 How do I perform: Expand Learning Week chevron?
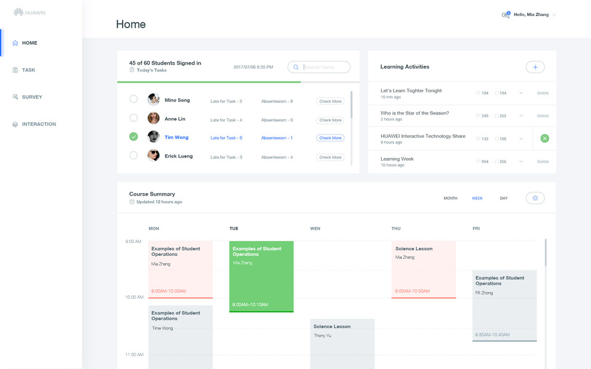[x=521, y=162]
